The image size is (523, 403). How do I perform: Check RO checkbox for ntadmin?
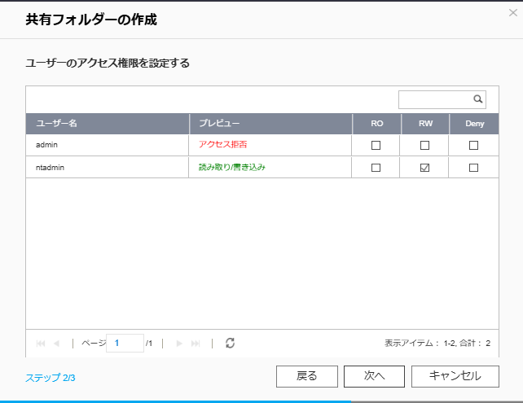coord(376,168)
